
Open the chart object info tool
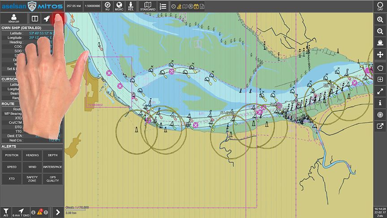coord(380,103)
